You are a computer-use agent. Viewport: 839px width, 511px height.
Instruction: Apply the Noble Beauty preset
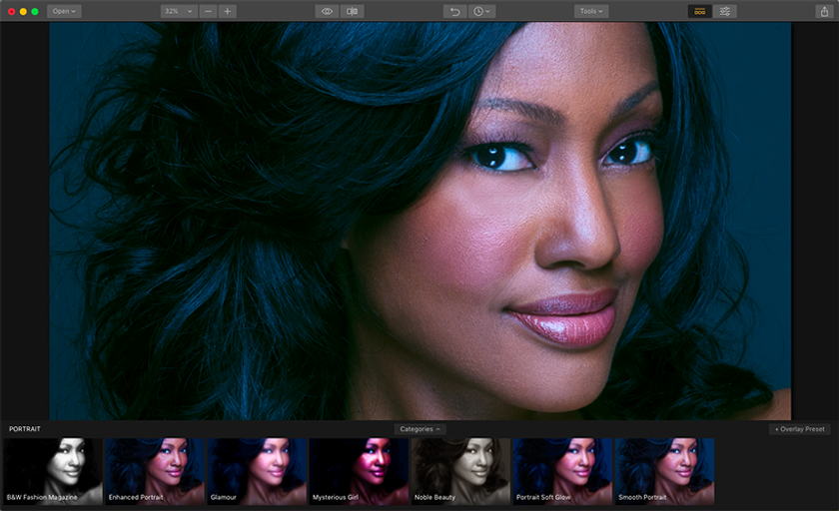tap(460, 471)
